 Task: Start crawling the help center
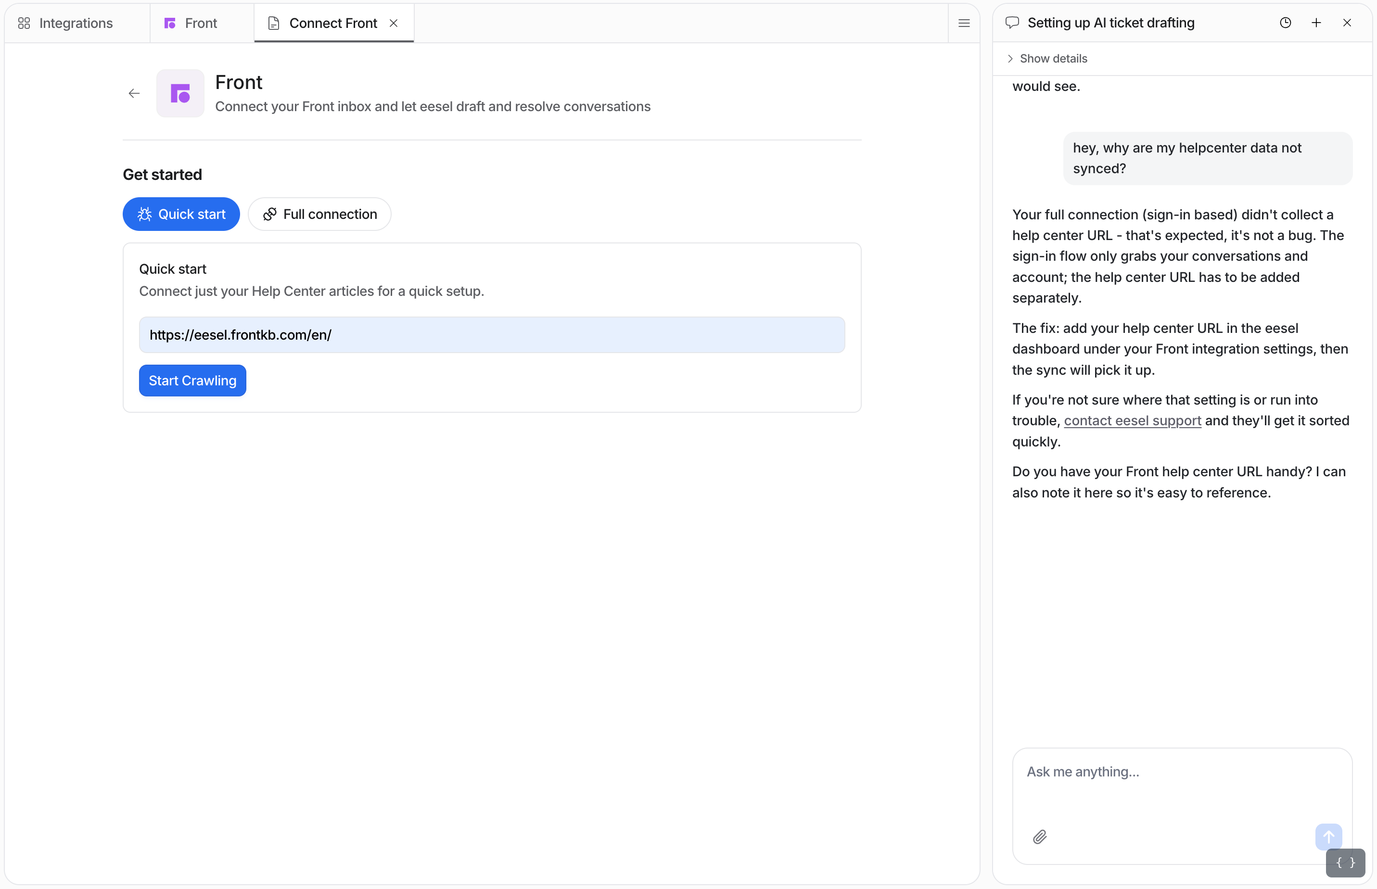click(193, 381)
